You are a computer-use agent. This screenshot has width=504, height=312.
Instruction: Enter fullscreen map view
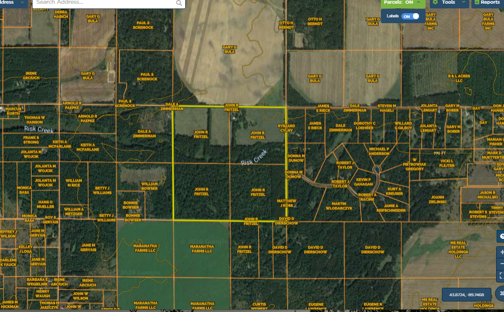[x=501, y=276]
